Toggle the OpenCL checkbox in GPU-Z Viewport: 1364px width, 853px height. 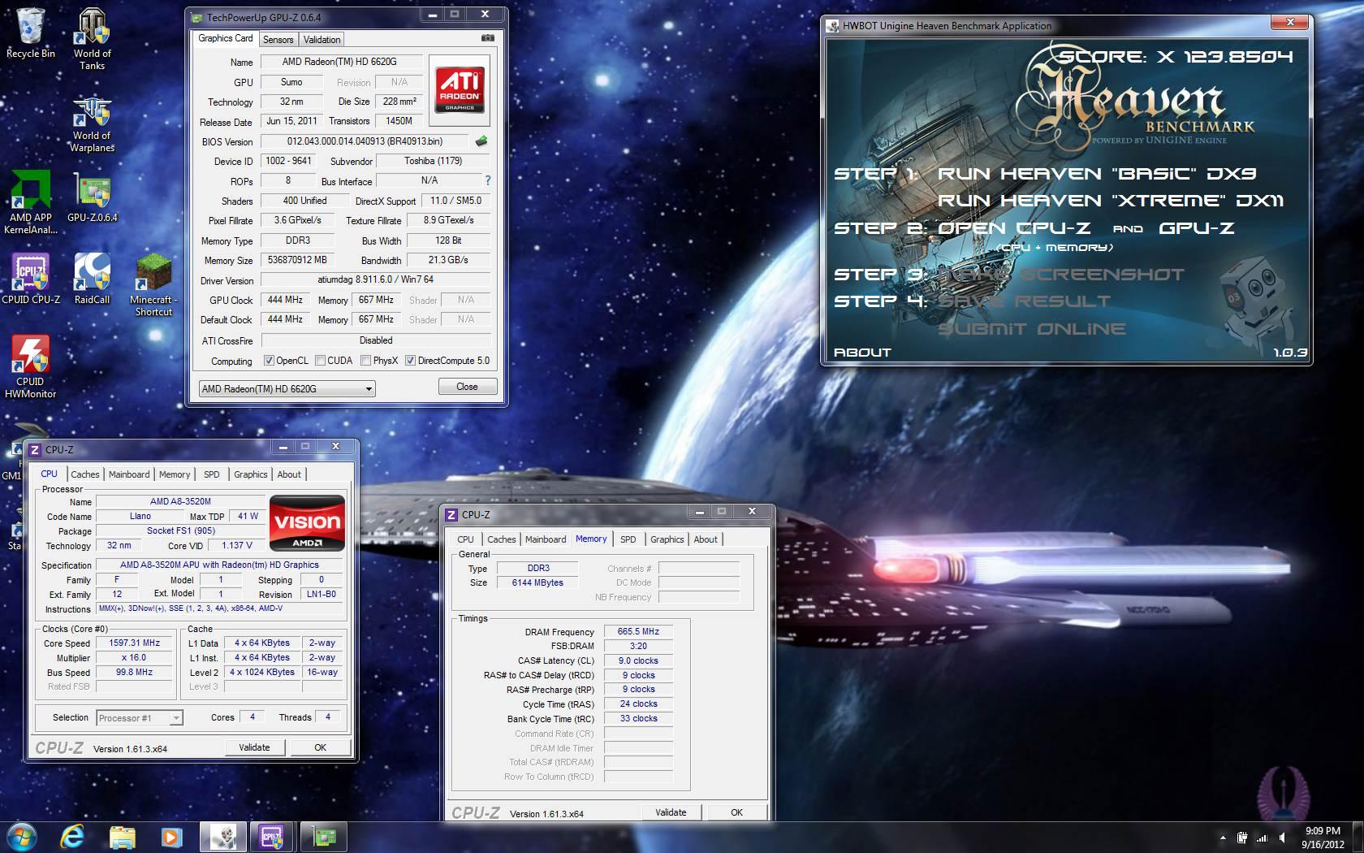[x=269, y=361]
